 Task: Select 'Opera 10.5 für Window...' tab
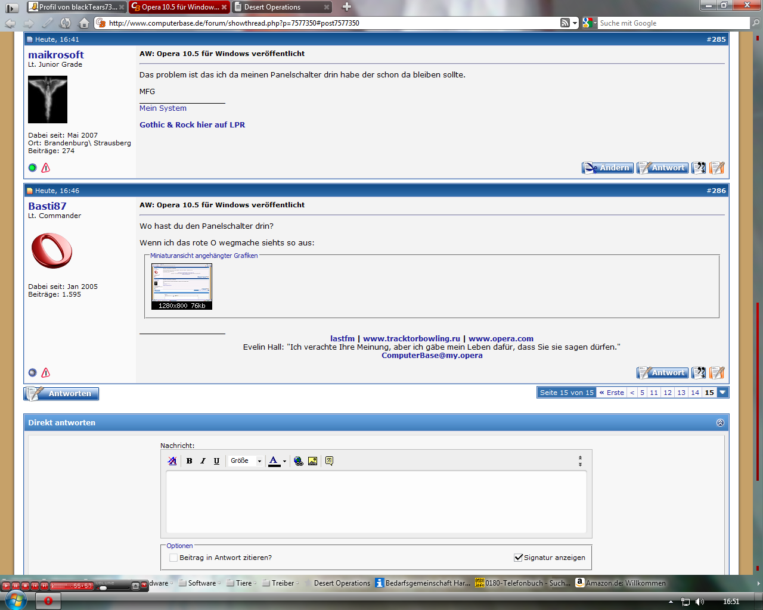point(179,7)
